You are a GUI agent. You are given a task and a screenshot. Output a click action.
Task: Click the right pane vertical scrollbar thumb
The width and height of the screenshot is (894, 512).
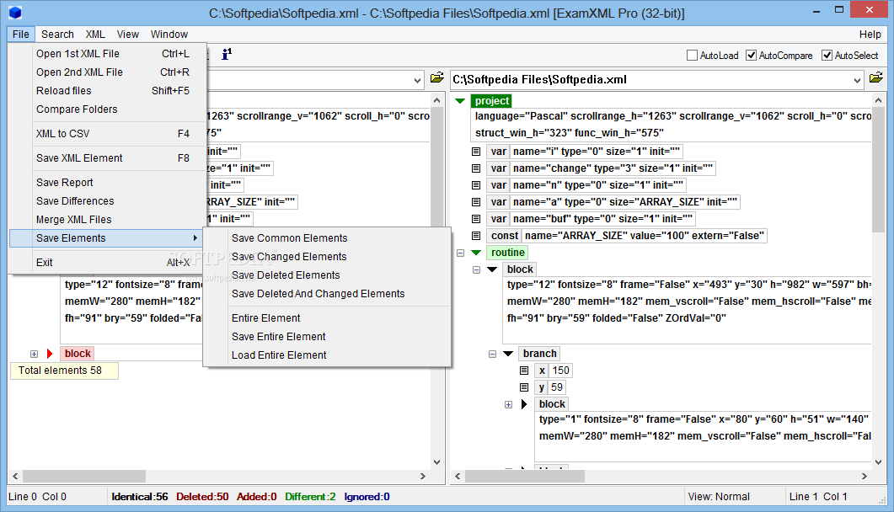click(x=878, y=169)
